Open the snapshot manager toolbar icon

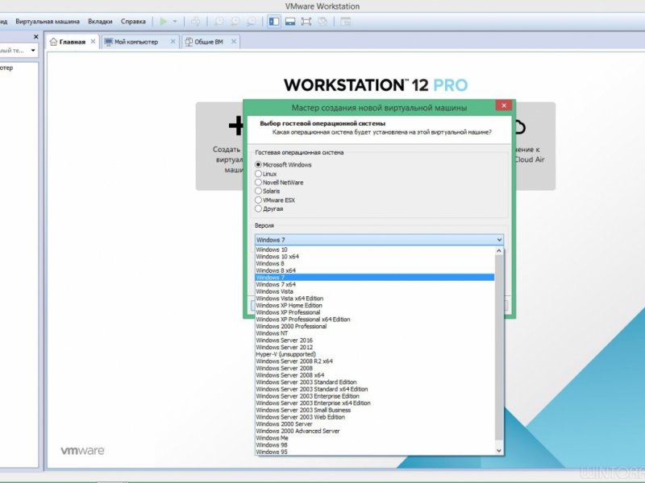click(251, 22)
